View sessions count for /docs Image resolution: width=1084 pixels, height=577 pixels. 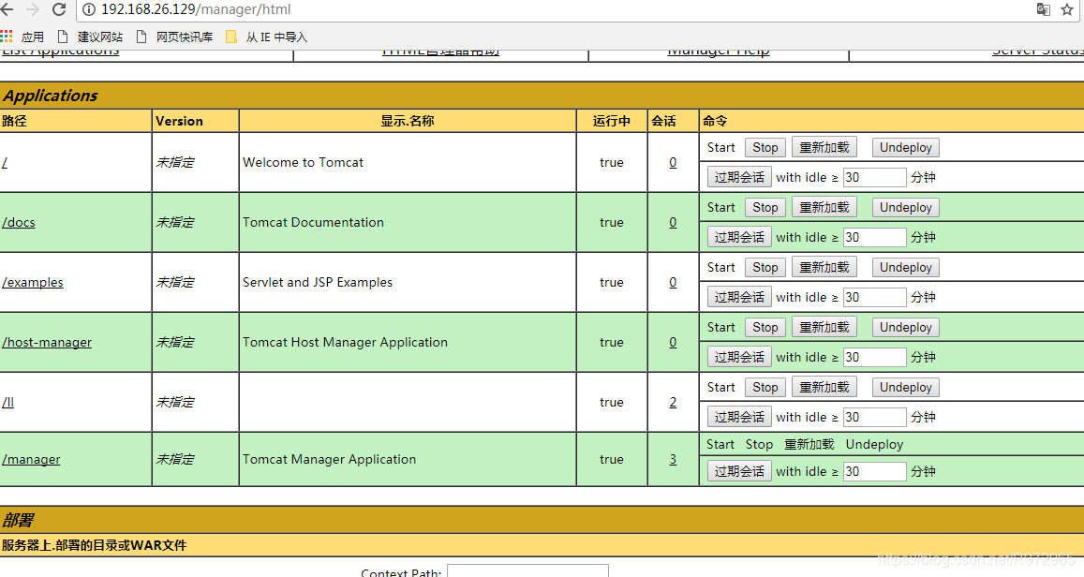tap(673, 223)
